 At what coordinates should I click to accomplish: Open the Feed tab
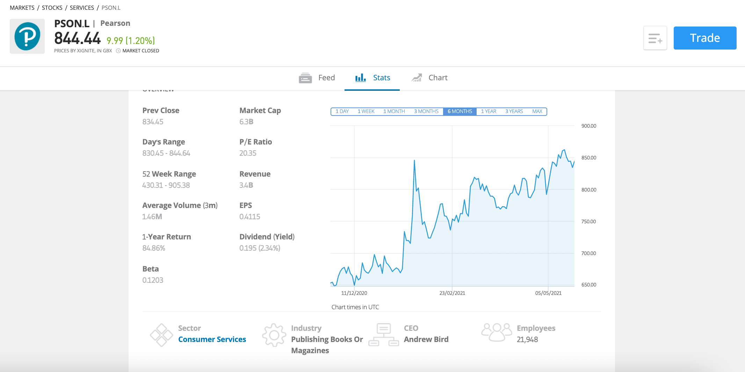coord(317,78)
